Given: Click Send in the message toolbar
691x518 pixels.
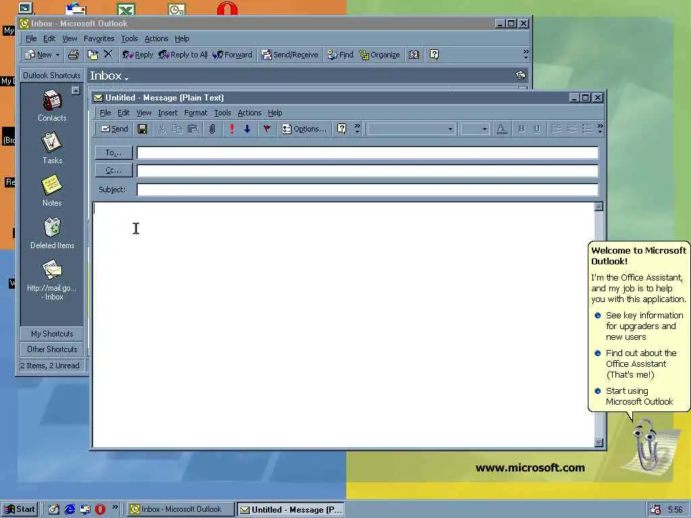Looking at the screenshot, I should click(115, 129).
